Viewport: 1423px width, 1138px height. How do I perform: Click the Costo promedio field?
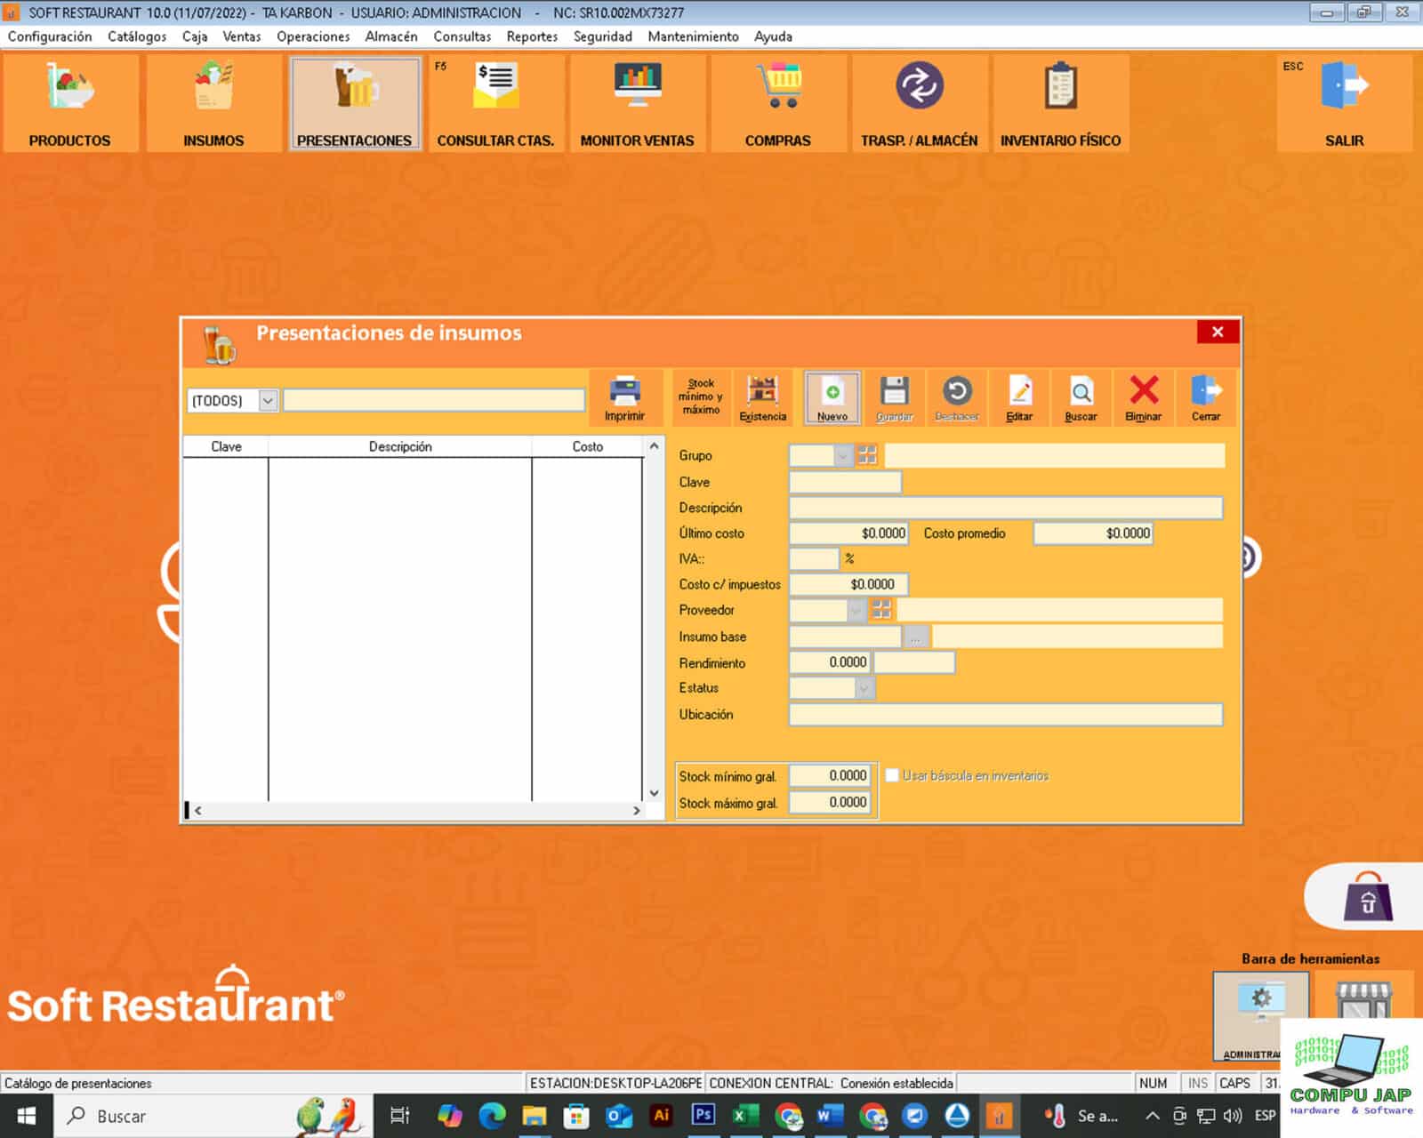click(x=1093, y=533)
